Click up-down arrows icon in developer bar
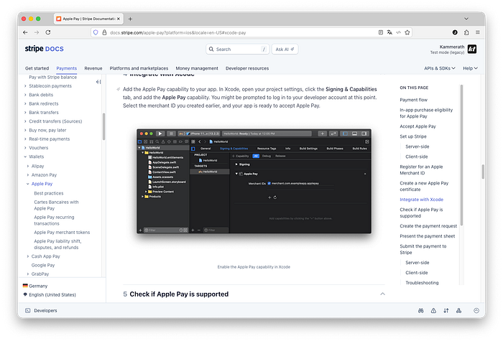This screenshot has height=341, width=503. [446, 311]
